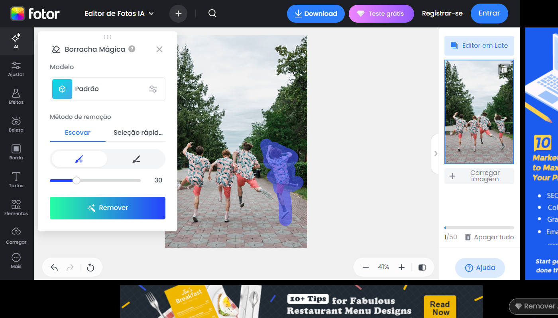Open the Padrão model settings selector
The height and width of the screenshot is (318, 558).
click(153, 89)
